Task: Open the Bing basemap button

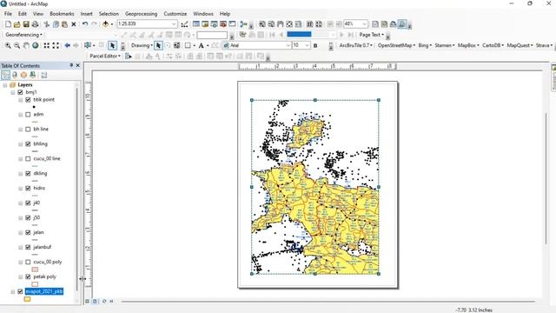Action: tap(425, 45)
